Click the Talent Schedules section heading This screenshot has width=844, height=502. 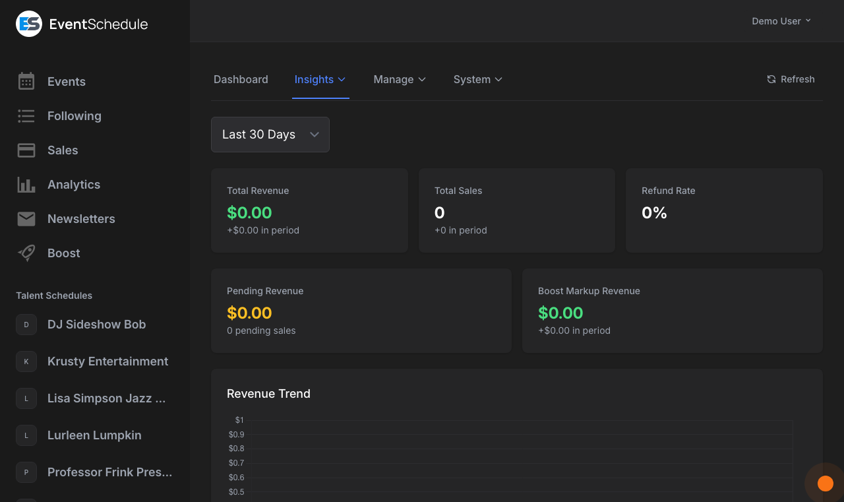point(54,296)
